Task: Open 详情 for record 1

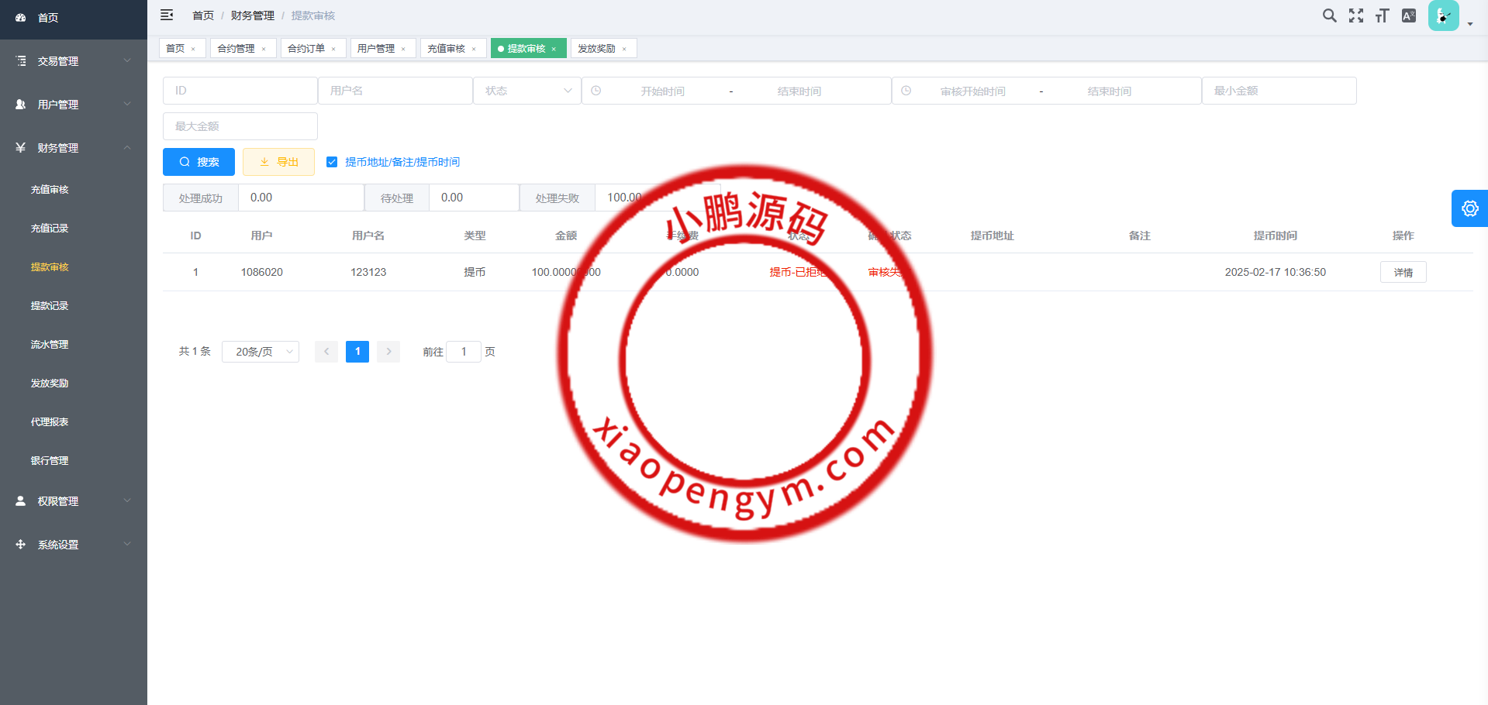Action: pos(1403,273)
